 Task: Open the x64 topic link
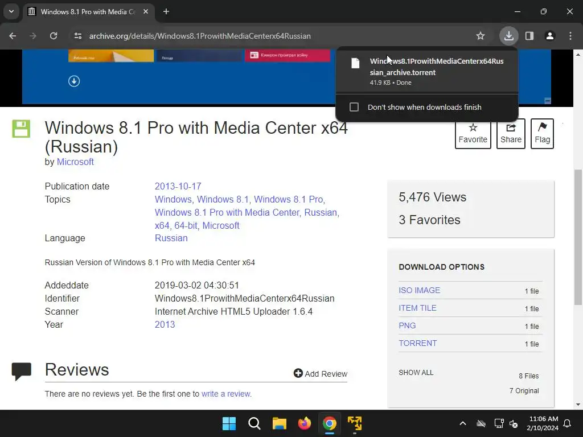pos(162,225)
